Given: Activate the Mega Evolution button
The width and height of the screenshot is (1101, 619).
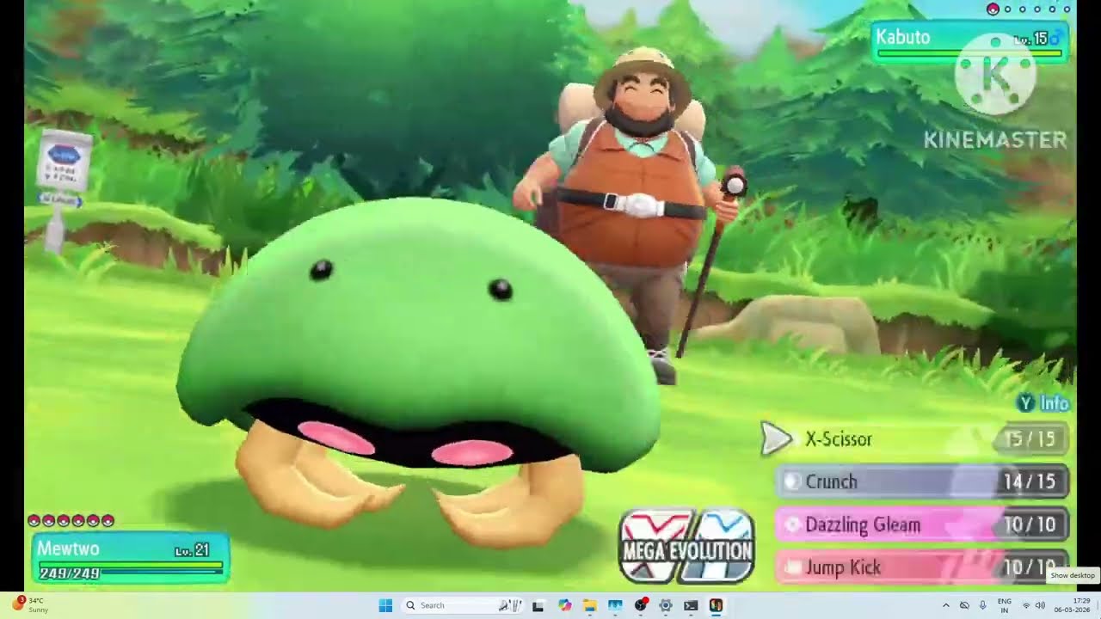Looking at the screenshot, I should [x=687, y=547].
